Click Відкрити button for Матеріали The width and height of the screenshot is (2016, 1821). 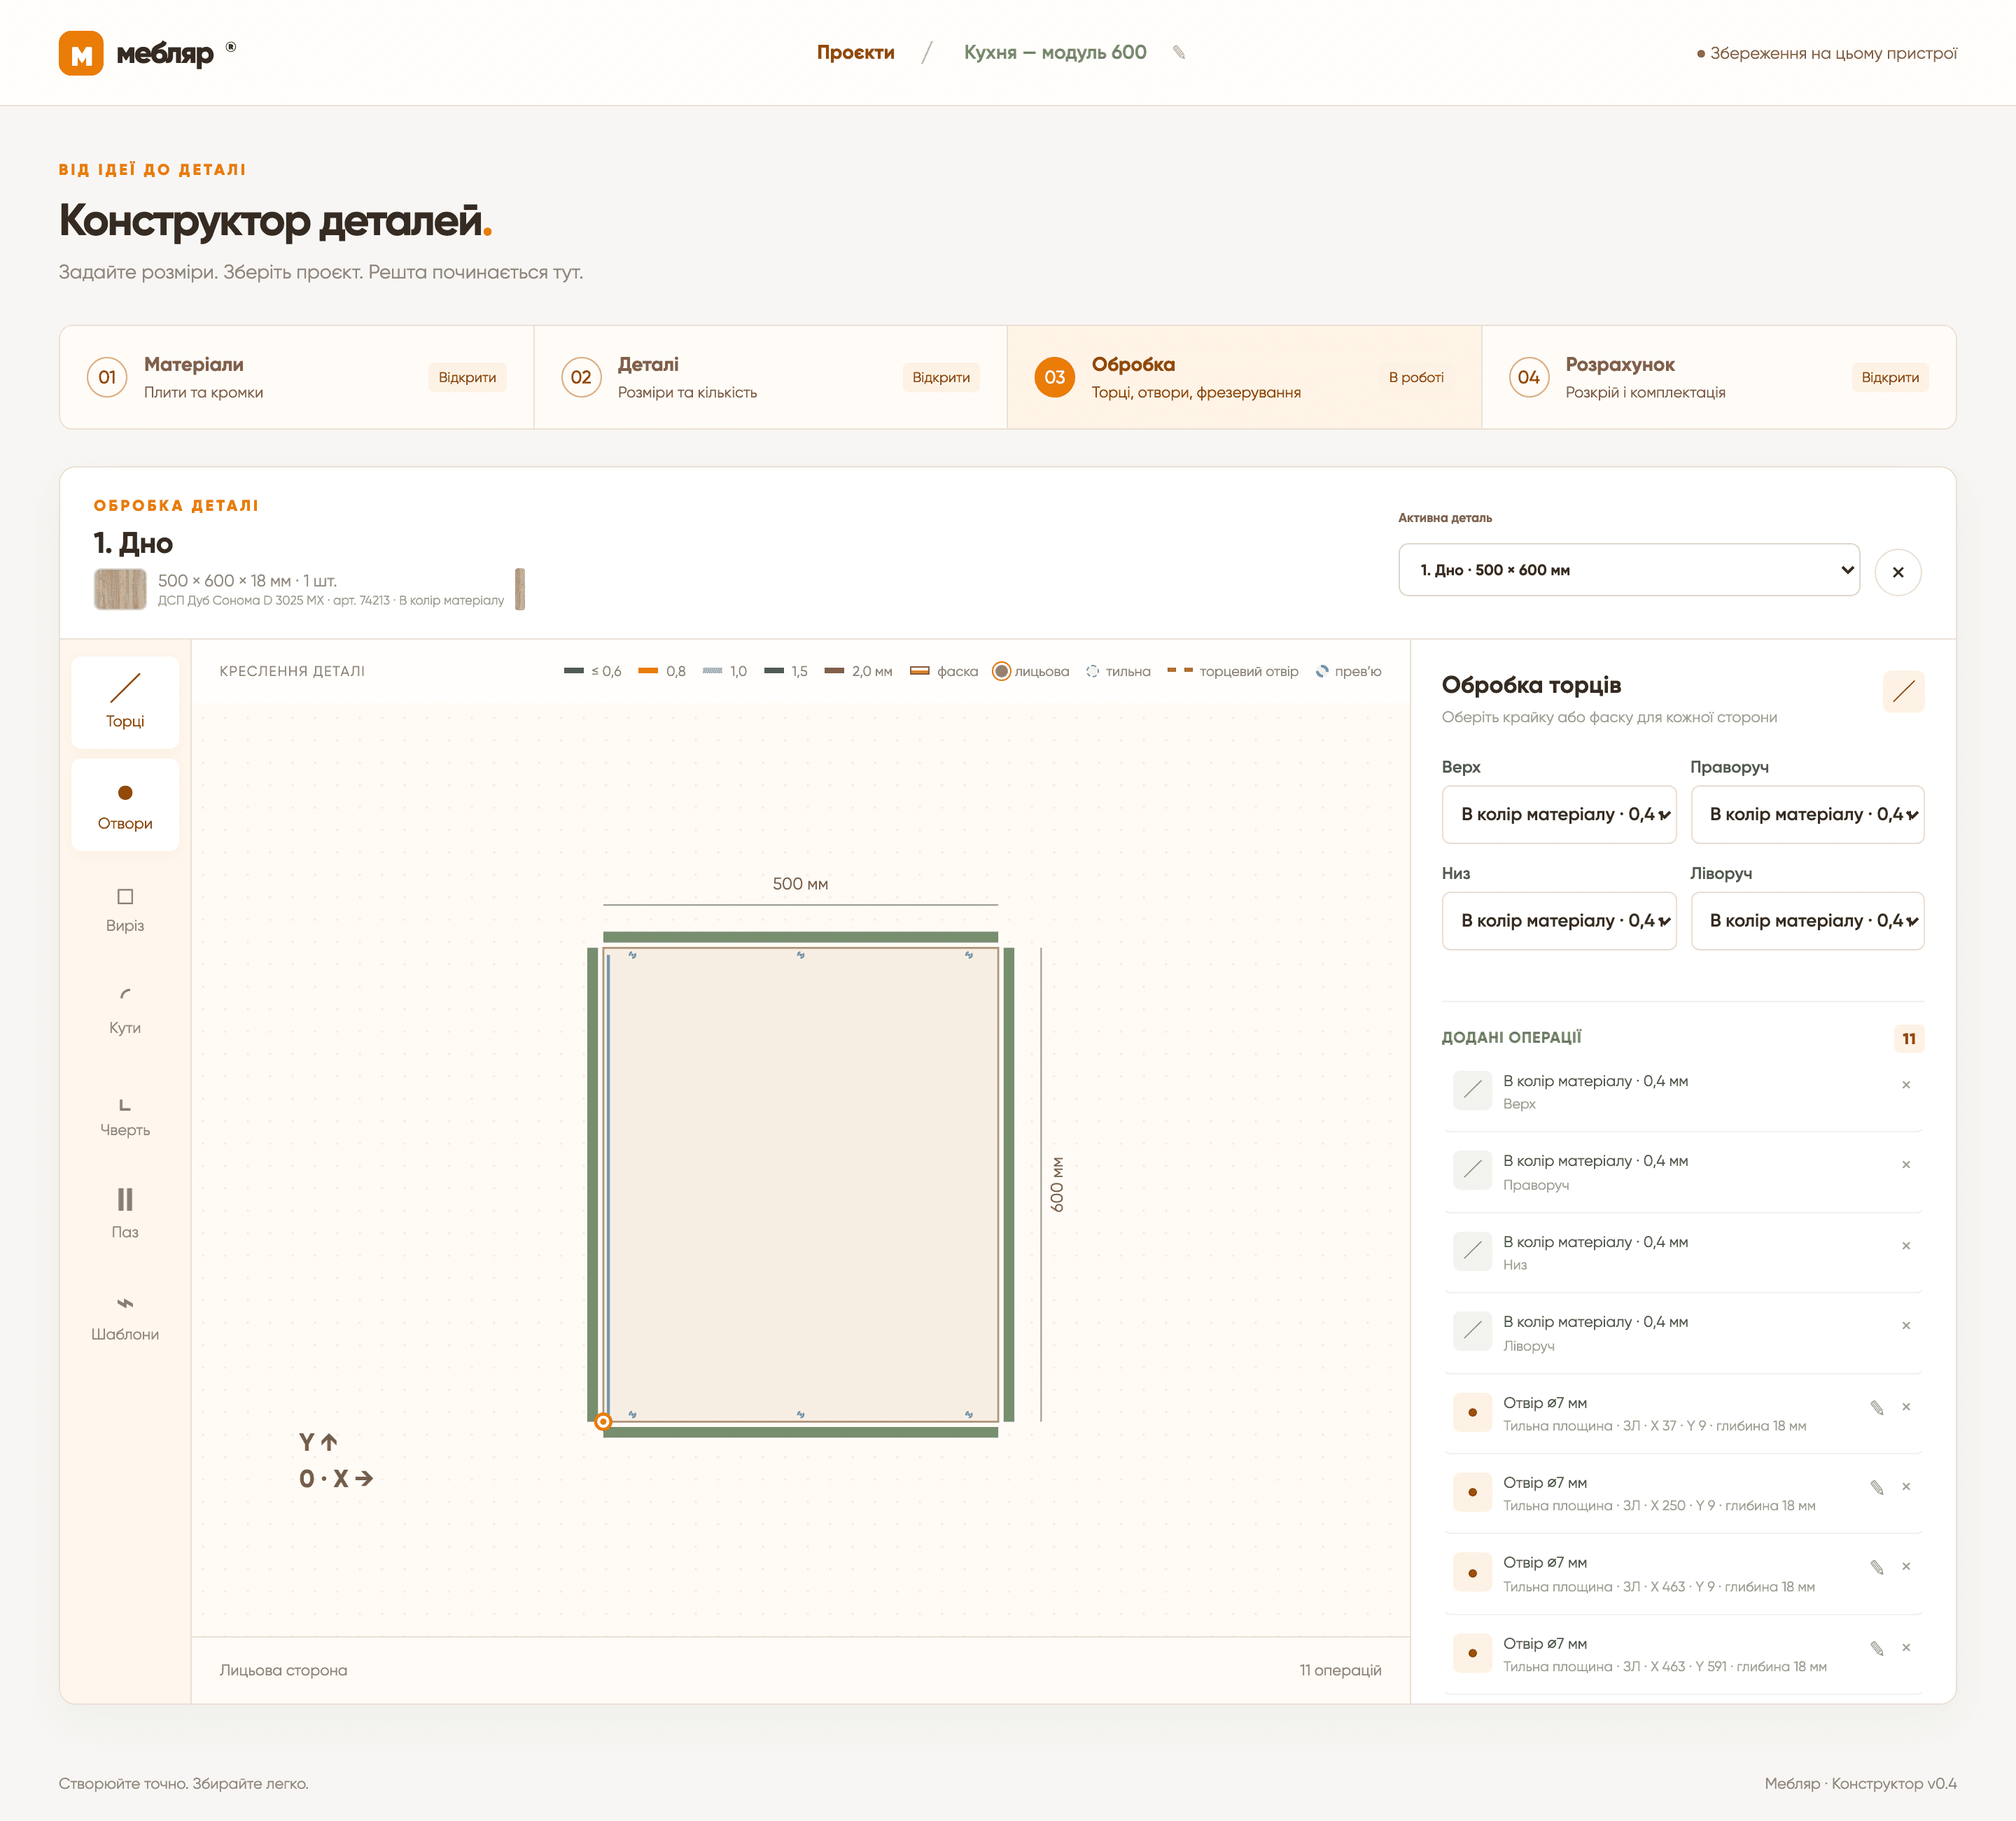pyautogui.click(x=467, y=377)
